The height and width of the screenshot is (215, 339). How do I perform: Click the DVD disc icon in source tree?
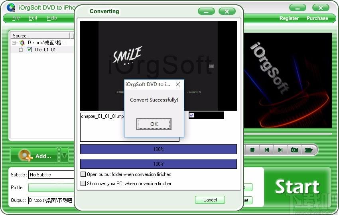coord(22,43)
